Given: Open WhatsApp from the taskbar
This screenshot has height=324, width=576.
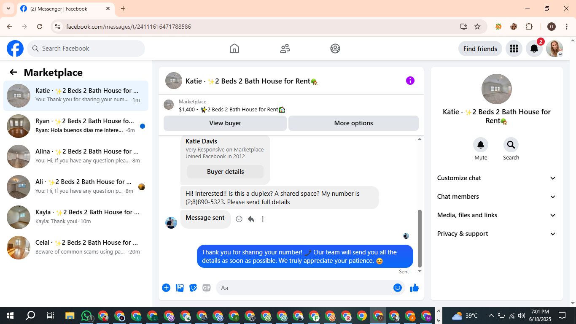Looking at the screenshot, I should 86,316.
